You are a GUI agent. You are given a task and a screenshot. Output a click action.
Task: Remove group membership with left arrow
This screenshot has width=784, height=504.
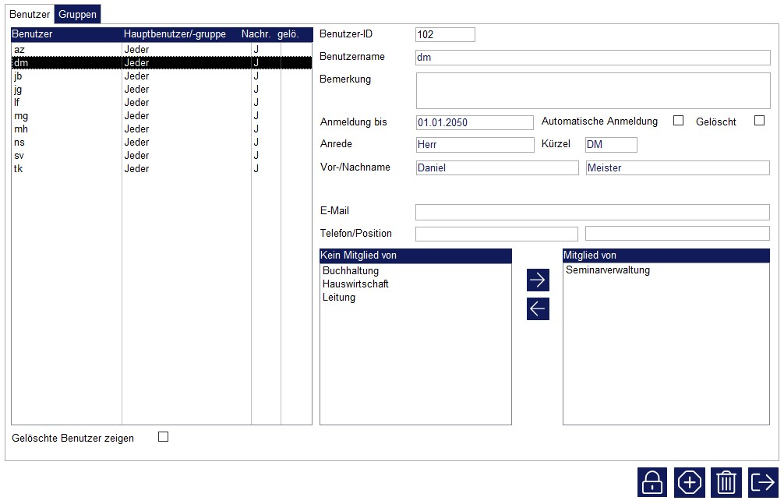[538, 308]
